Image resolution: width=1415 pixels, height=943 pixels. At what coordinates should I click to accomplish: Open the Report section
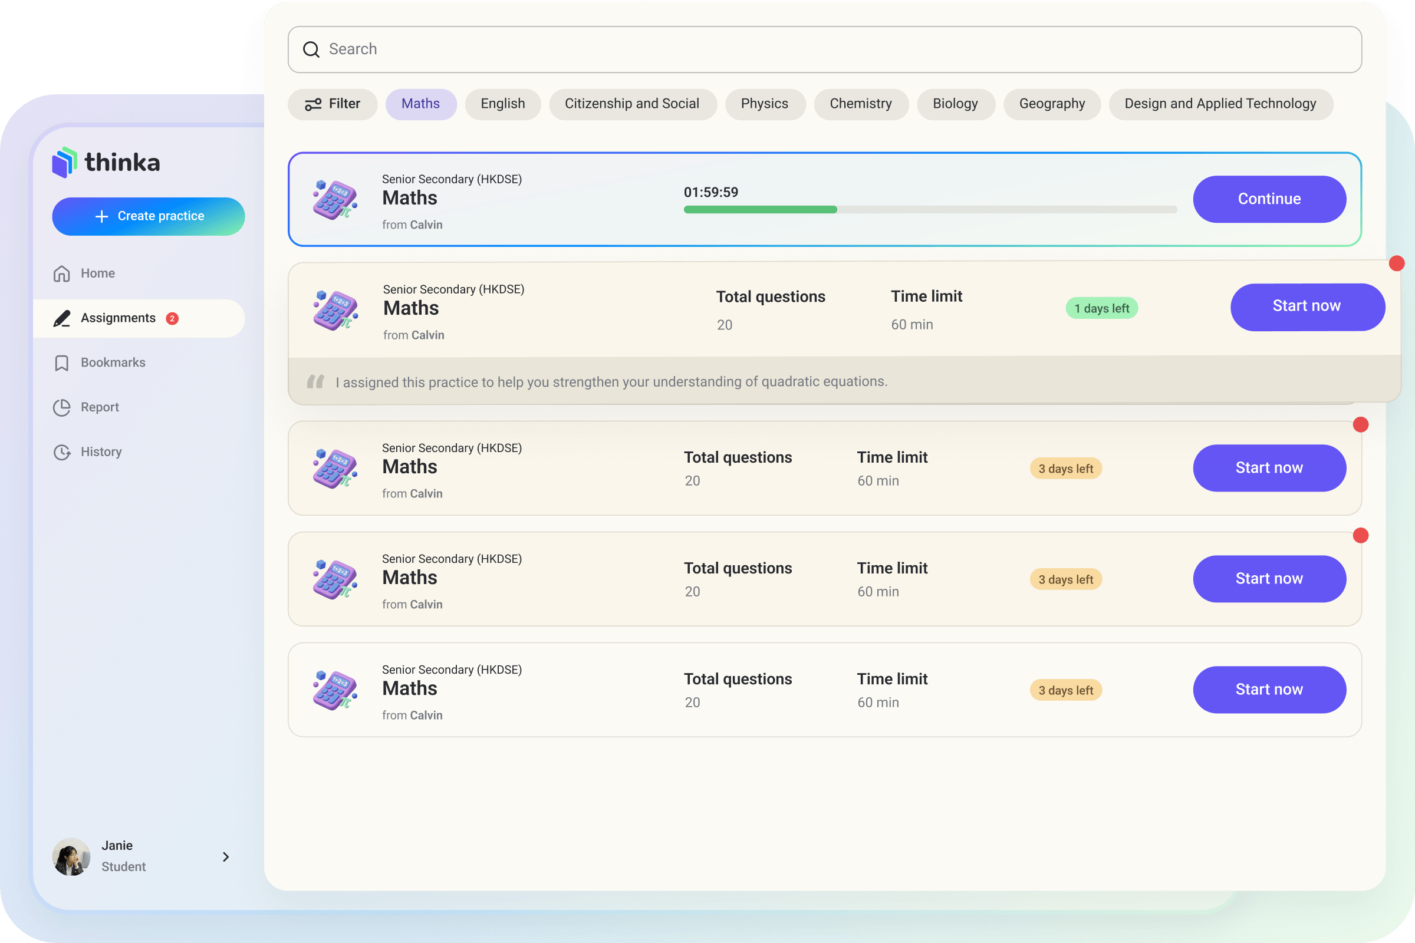tap(99, 407)
